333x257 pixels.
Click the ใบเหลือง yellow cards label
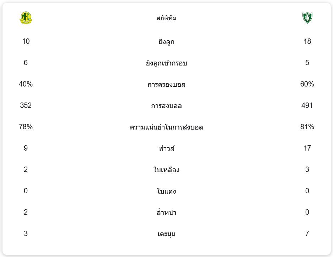(x=166, y=170)
